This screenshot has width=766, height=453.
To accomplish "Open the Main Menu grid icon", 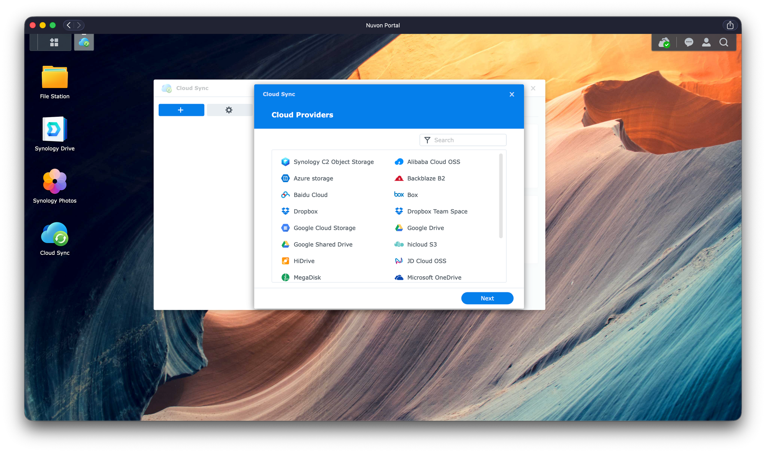I will pos(54,42).
